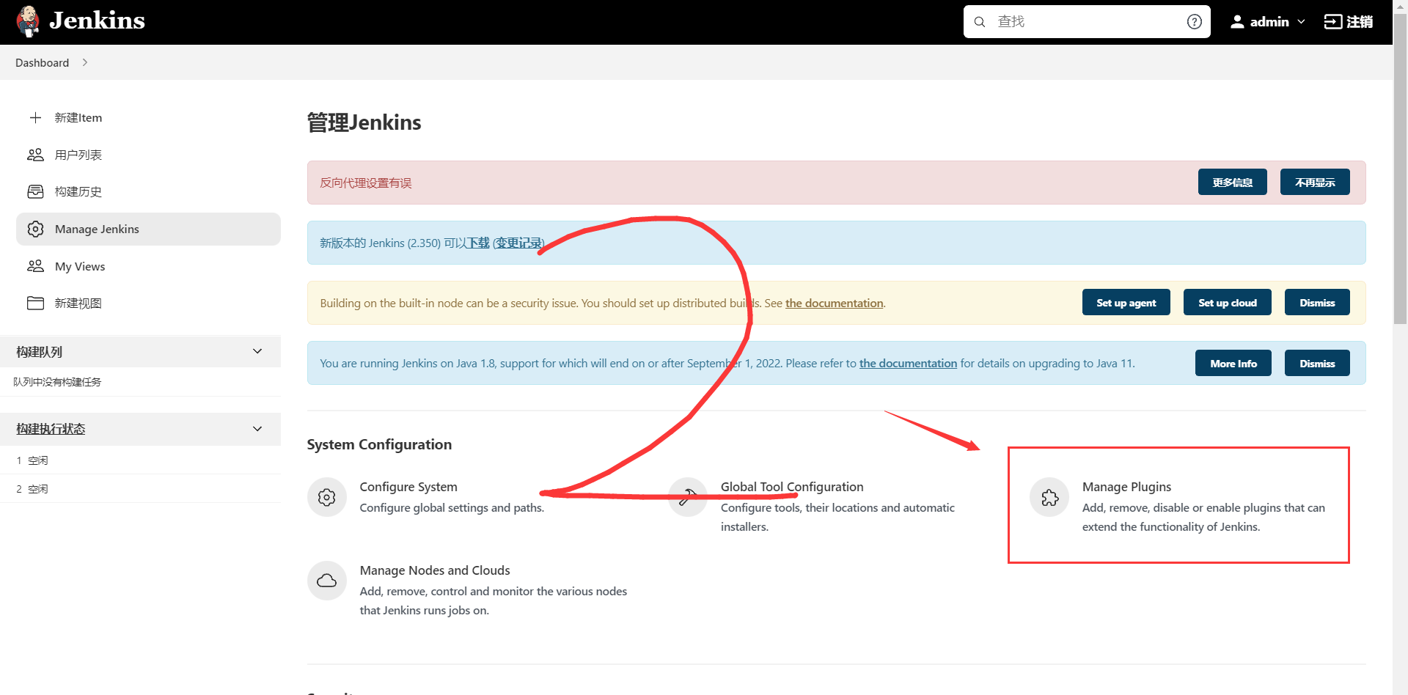Screen dimensions: 1408x695
Task: Click the search help question-mark icon
Action: (1195, 22)
